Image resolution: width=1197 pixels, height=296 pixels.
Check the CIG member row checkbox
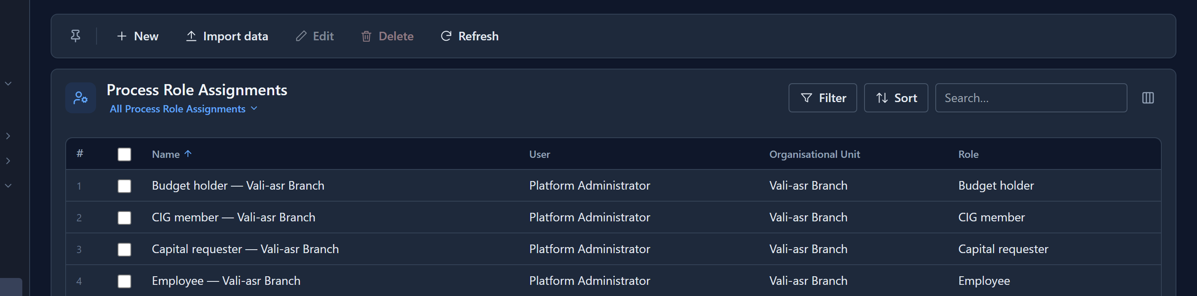click(124, 217)
